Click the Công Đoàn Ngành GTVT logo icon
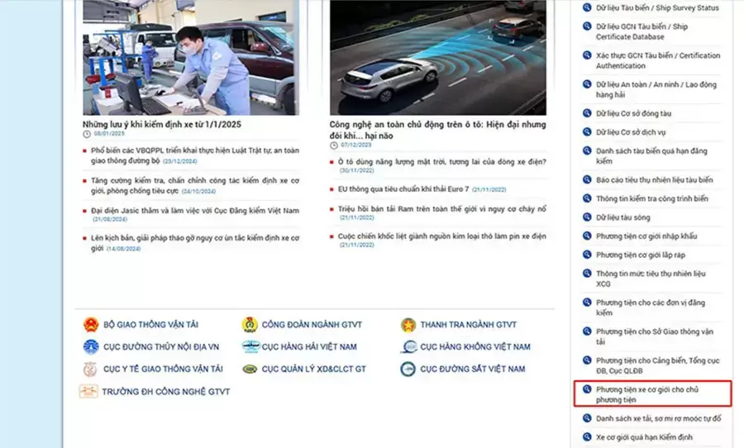Viewport: 744px width, 448px height. (x=249, y=325)
